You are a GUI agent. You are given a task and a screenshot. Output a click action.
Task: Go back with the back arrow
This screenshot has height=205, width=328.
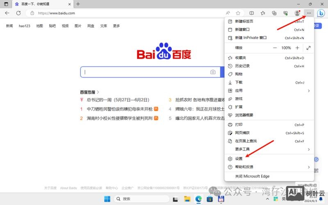click(x=7, y=13)
